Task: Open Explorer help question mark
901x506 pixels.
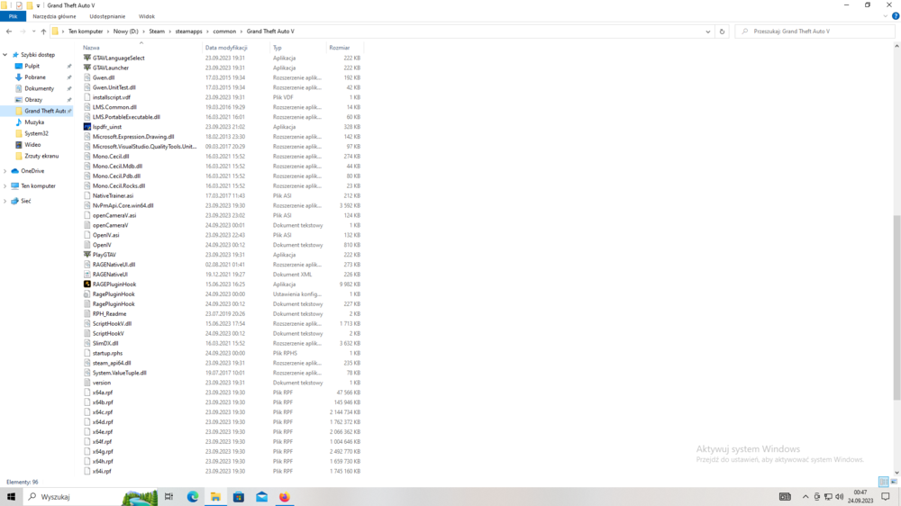Action: [896, 16]
